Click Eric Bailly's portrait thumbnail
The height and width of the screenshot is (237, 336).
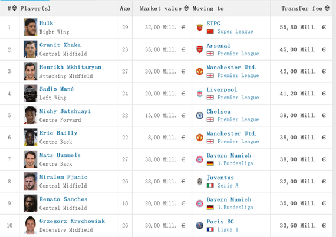(x=30, y=137)
